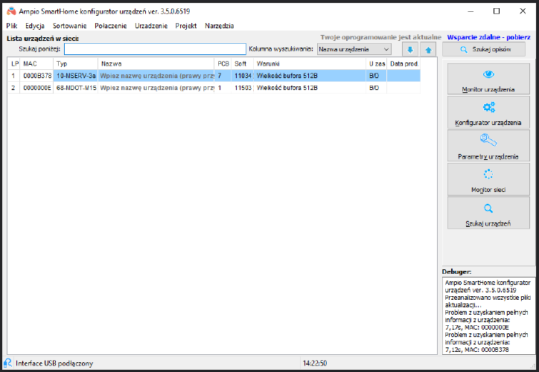Open Monitor urządzenia with the eye icon
Screen dimensions: 539x372
click(x=488, y=79)
